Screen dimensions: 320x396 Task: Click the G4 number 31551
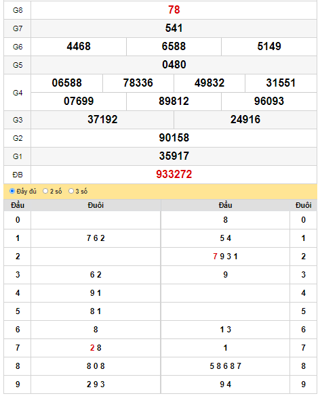tap(281, 83)
